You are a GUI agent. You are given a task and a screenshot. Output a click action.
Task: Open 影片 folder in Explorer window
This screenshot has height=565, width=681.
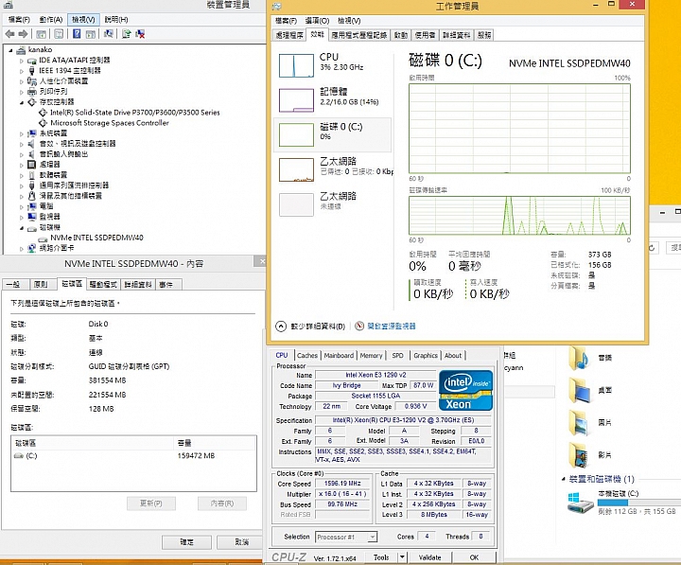tap(590, 455)
